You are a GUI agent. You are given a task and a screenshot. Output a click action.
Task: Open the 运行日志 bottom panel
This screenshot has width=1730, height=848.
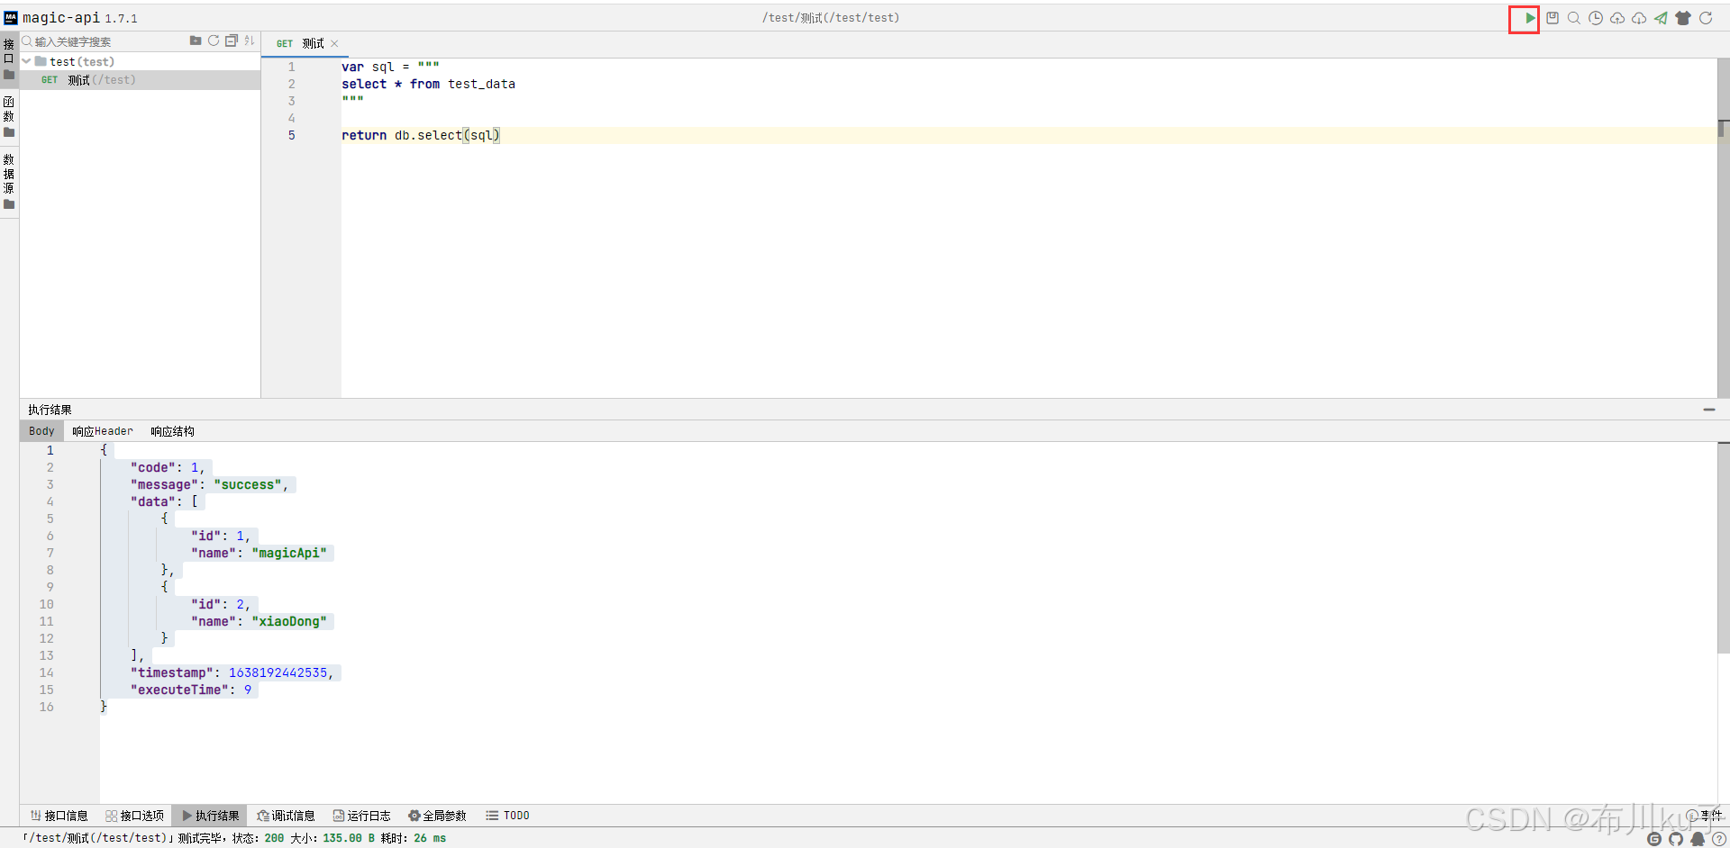coord(362,816)
